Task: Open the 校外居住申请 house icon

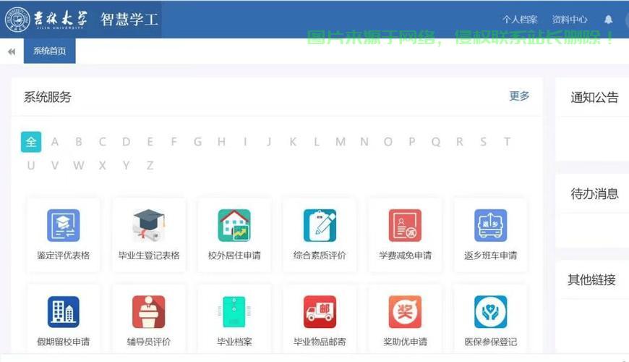Action: point(234,225)
